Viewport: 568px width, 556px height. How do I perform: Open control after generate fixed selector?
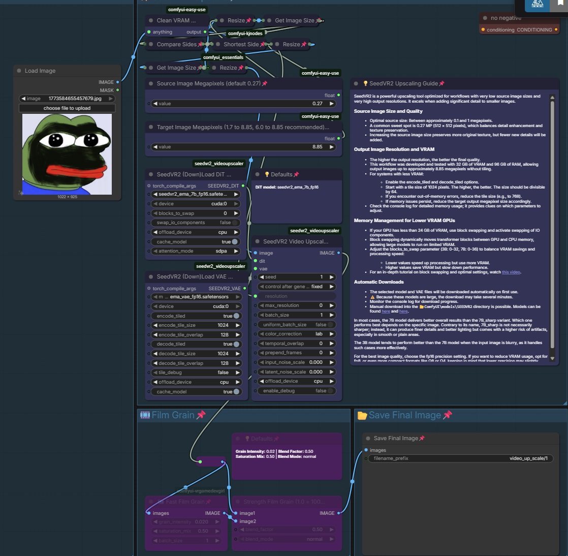click(x=297, y=286)
